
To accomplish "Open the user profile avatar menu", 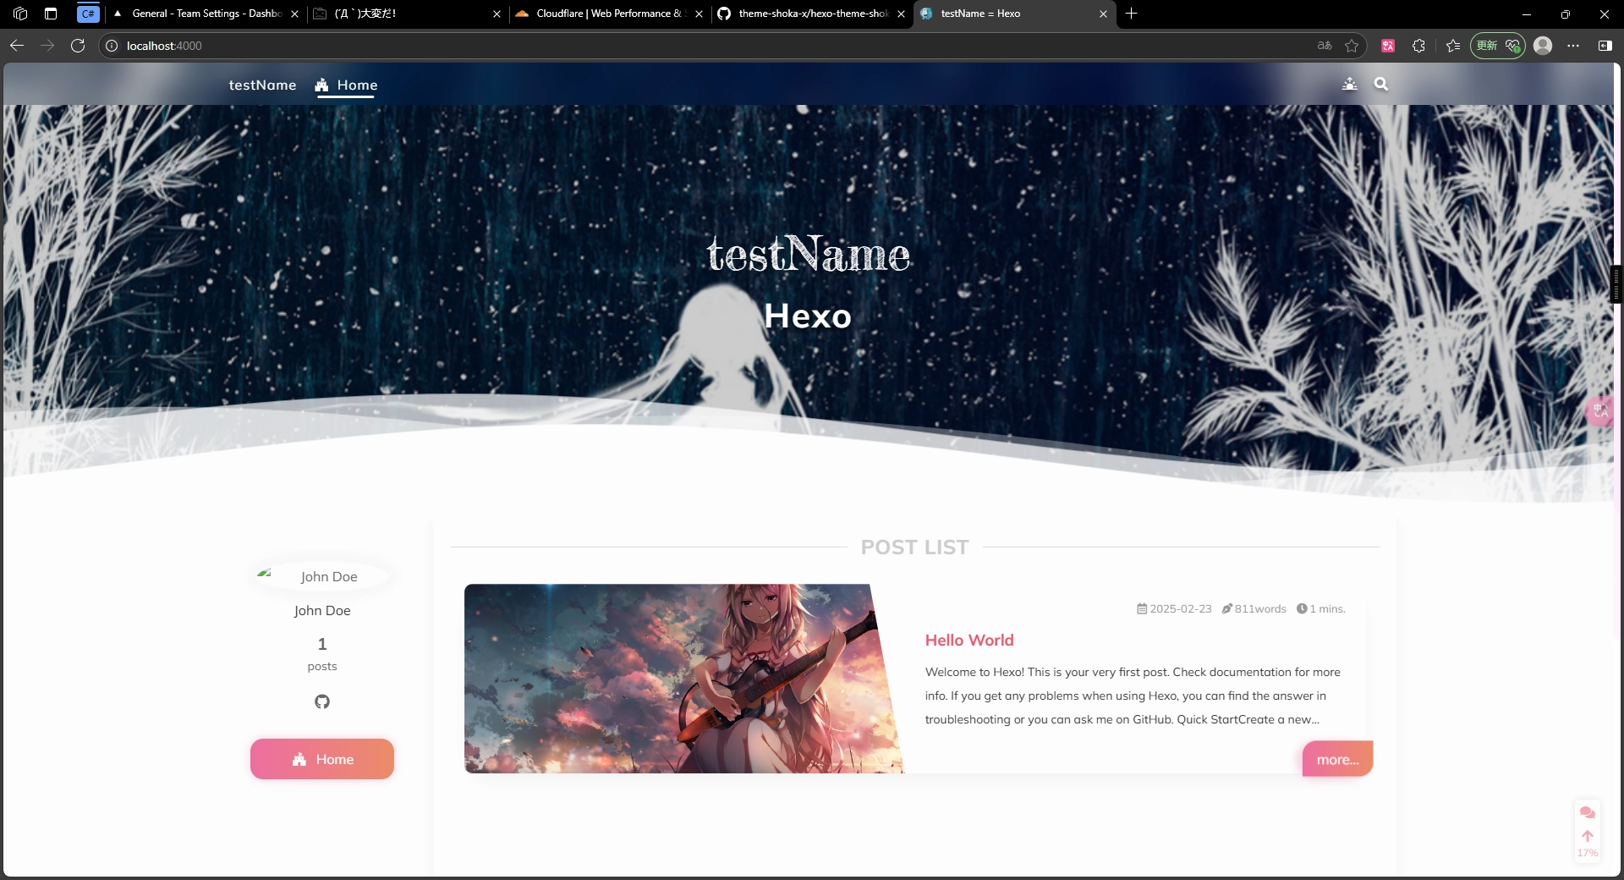I will (1543, 46).
